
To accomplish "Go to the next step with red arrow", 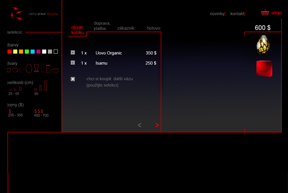I will click(157, 125).
